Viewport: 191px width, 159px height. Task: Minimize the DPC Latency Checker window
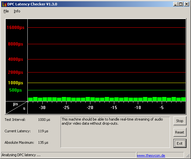tap(175, 4)
